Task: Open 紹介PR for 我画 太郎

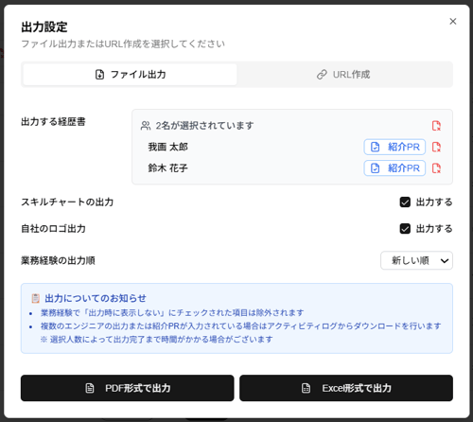Action: 394,147
